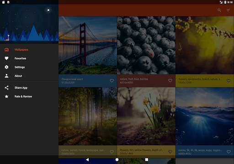Click the share icon beside Share App
The image size is (234, 164).
pyautogui.click(x=6, y=87)
